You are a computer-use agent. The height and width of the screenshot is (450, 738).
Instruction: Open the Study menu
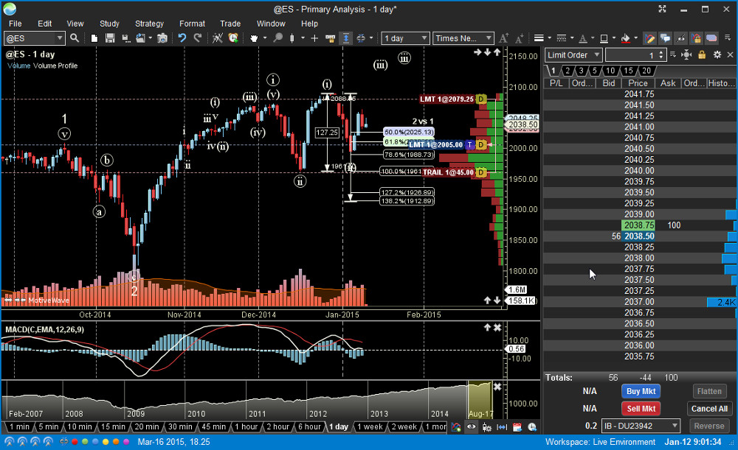(x=109, y=24)
